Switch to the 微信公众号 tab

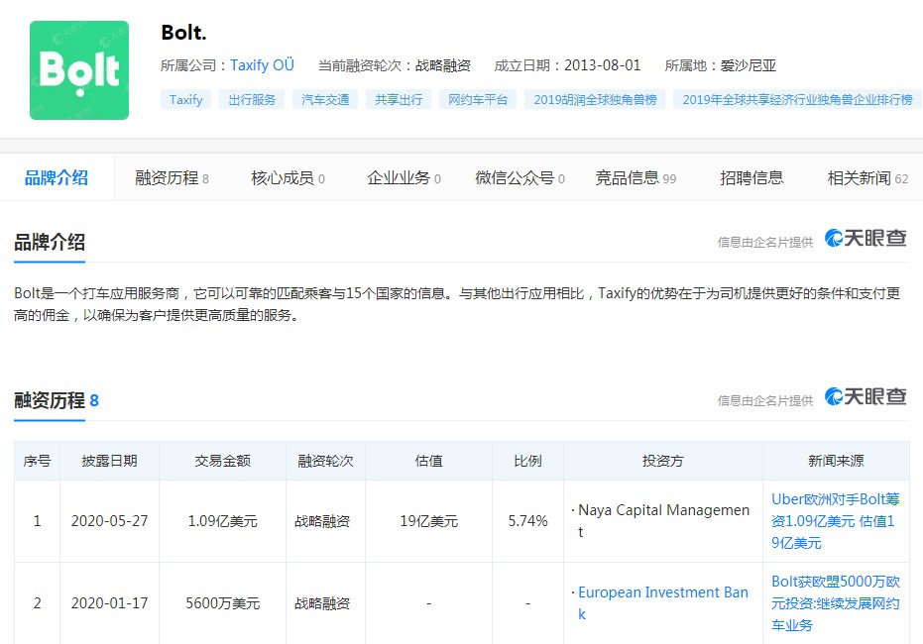(x=519, y=177)
